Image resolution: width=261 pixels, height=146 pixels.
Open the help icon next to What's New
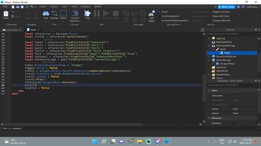pos(238,7)
